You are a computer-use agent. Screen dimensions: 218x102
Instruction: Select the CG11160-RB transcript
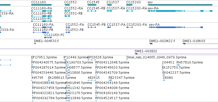tap(42, 16)
